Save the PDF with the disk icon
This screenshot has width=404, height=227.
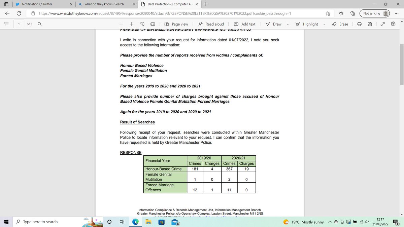[x=370, y=24]
